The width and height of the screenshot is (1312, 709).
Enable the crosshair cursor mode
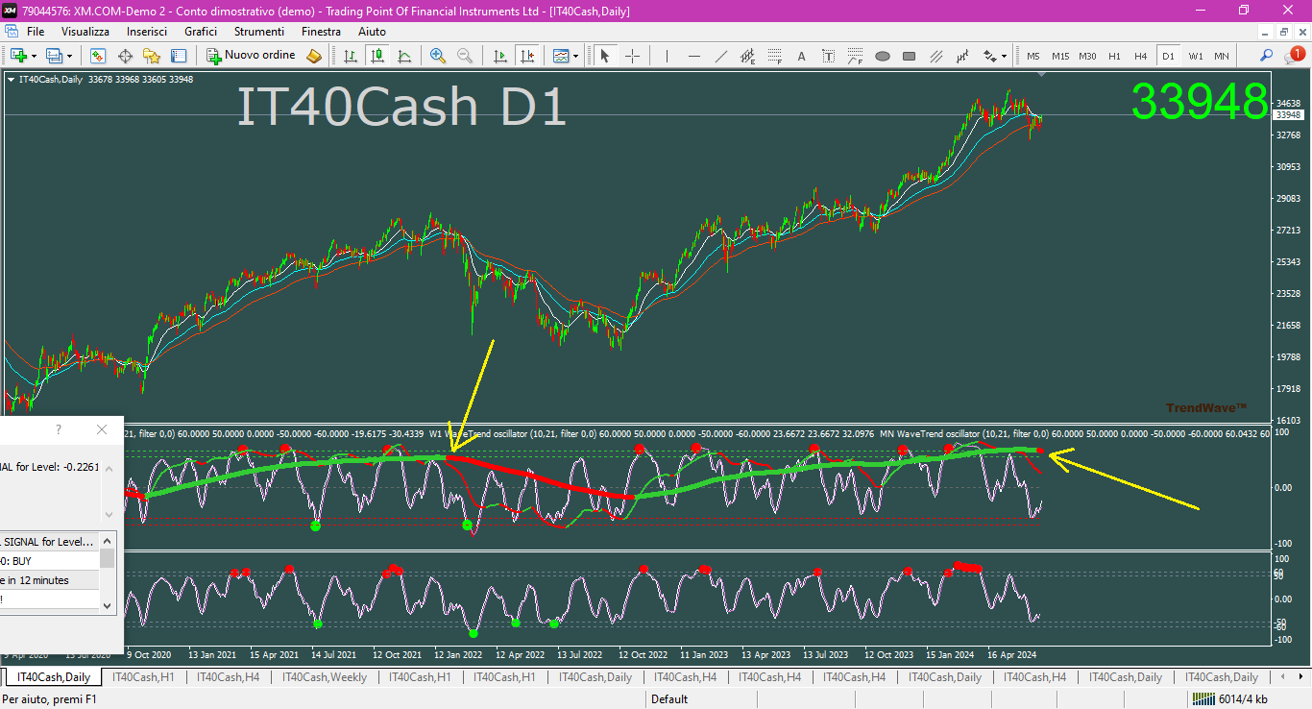click(x=632, y=56)
